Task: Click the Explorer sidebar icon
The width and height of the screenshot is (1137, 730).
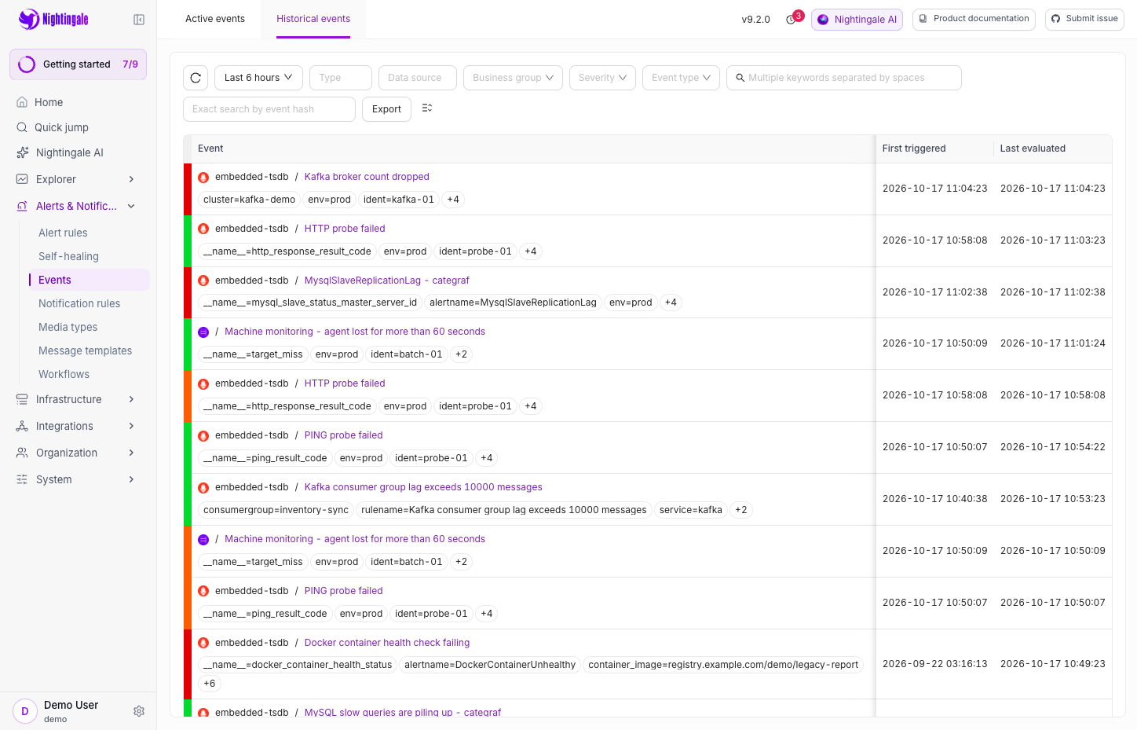Action: (x=22, y=179)
